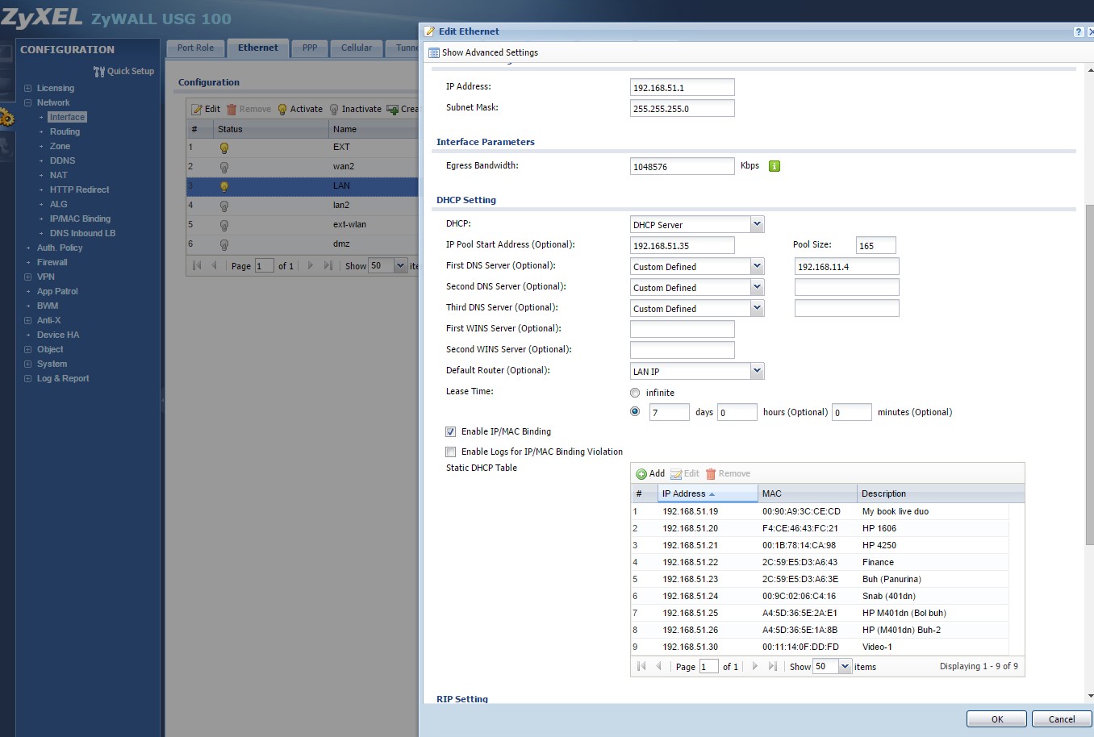Switch to Ethernet tab
Image resolution: width=1094 pixels, height=737 pixels.
tap(257, 48)
